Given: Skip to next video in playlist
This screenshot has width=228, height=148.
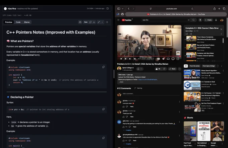Looking at the screenshot, I should coord(130,59).
